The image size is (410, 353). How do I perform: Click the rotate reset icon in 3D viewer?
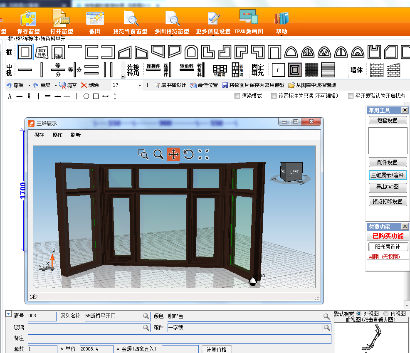[188, 154]
